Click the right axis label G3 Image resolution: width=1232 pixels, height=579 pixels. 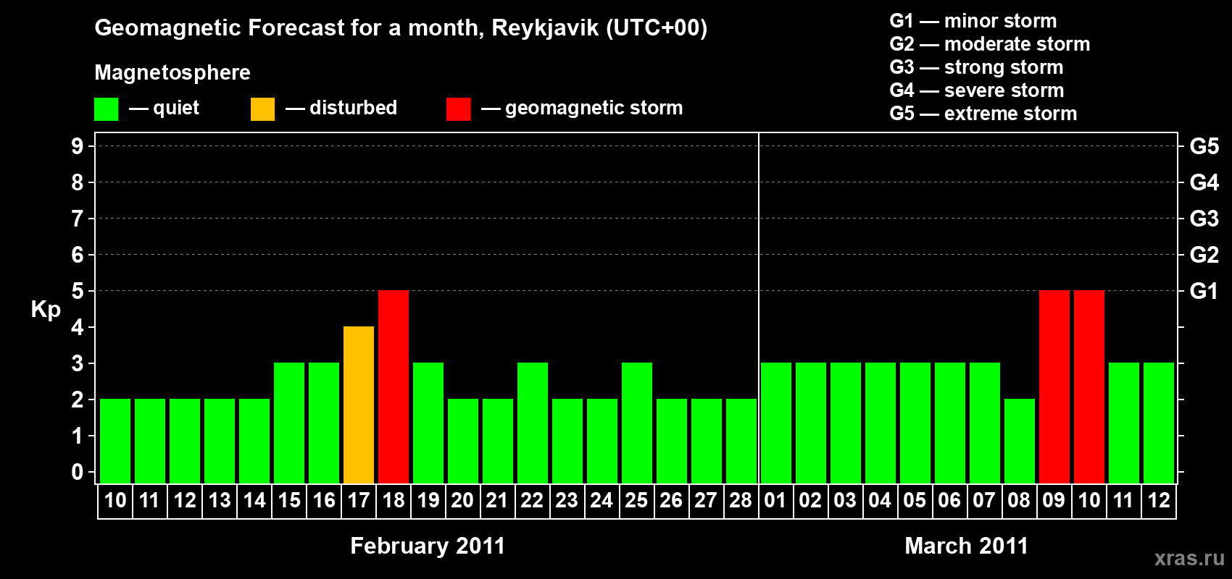(1204, 219)
